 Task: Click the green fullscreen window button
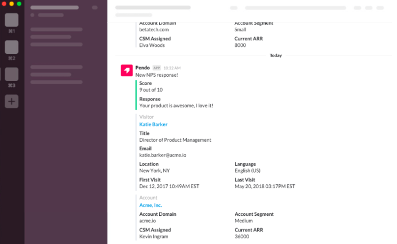(x=19, y=4)
